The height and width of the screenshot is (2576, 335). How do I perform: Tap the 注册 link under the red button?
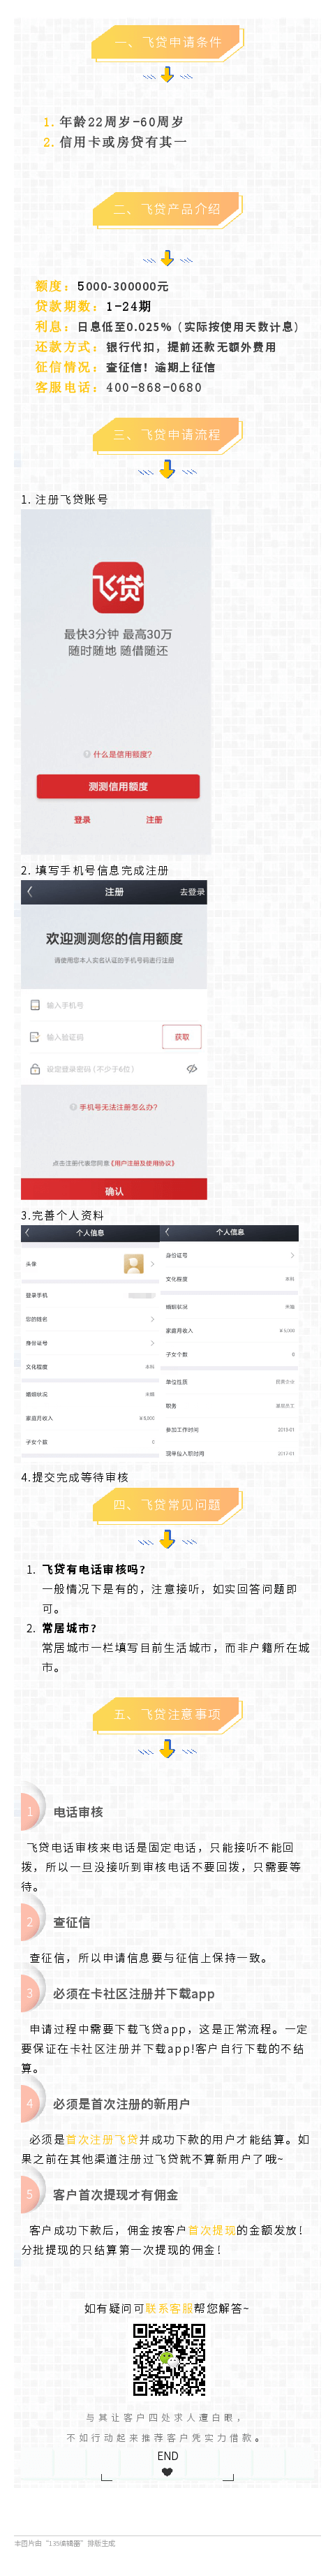(x=154, y=820)
